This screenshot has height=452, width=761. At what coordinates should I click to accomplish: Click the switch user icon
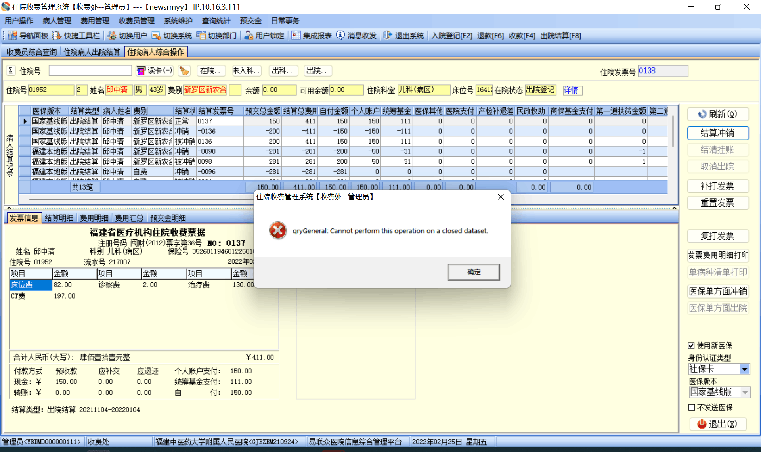click(x=112, y=36)
